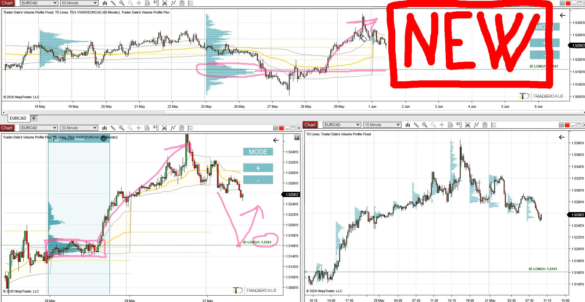Click the F button in 30 Minute chart corner

297,137
